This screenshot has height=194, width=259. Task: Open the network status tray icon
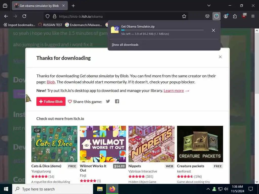click(220, 189)
